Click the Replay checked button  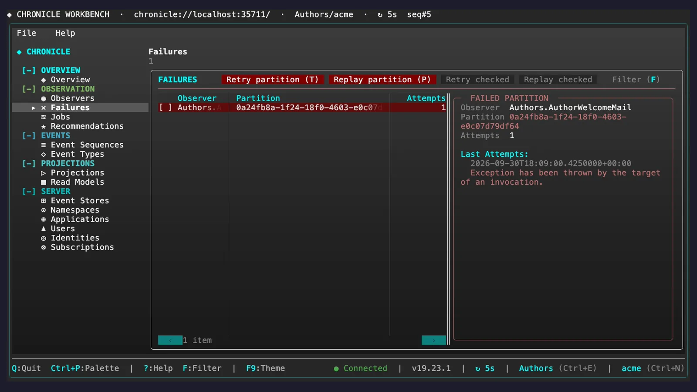558,80
